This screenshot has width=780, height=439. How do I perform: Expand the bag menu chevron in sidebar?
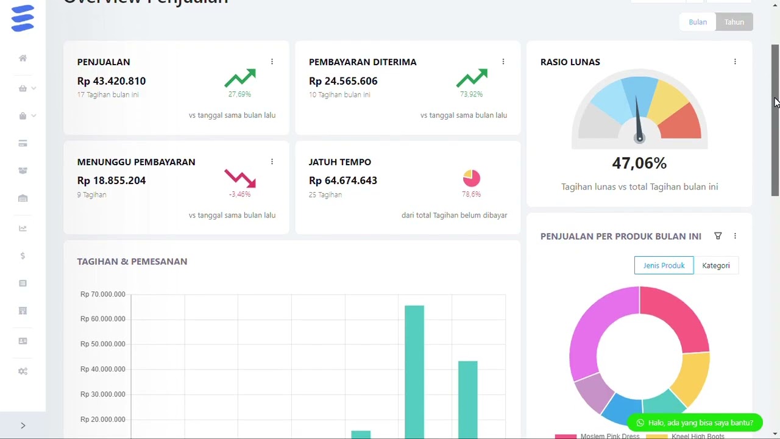pos(34,116)
